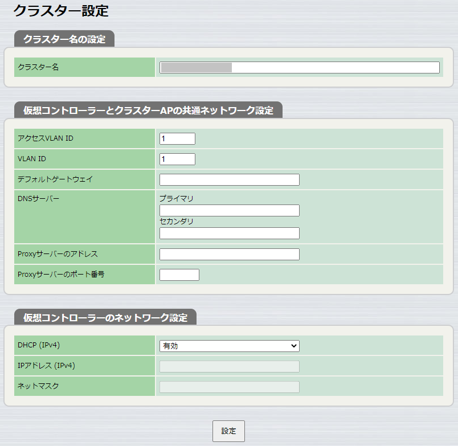Click the アクセスVLAN ID text box
Screen dimensions: 458x446
[177, 138]
